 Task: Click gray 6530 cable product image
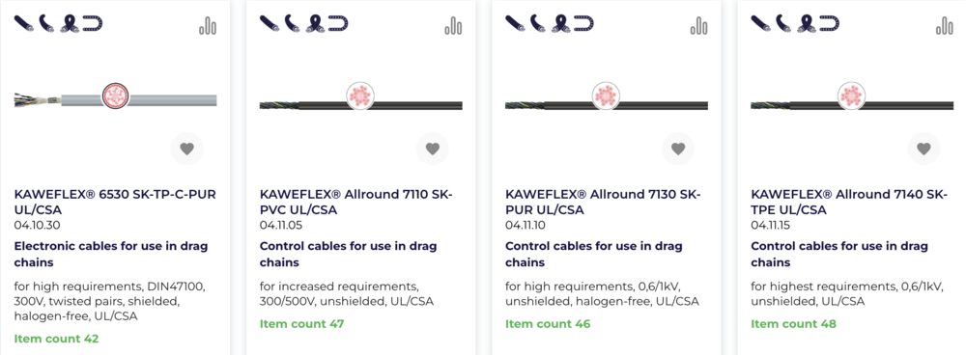(115, 97)
